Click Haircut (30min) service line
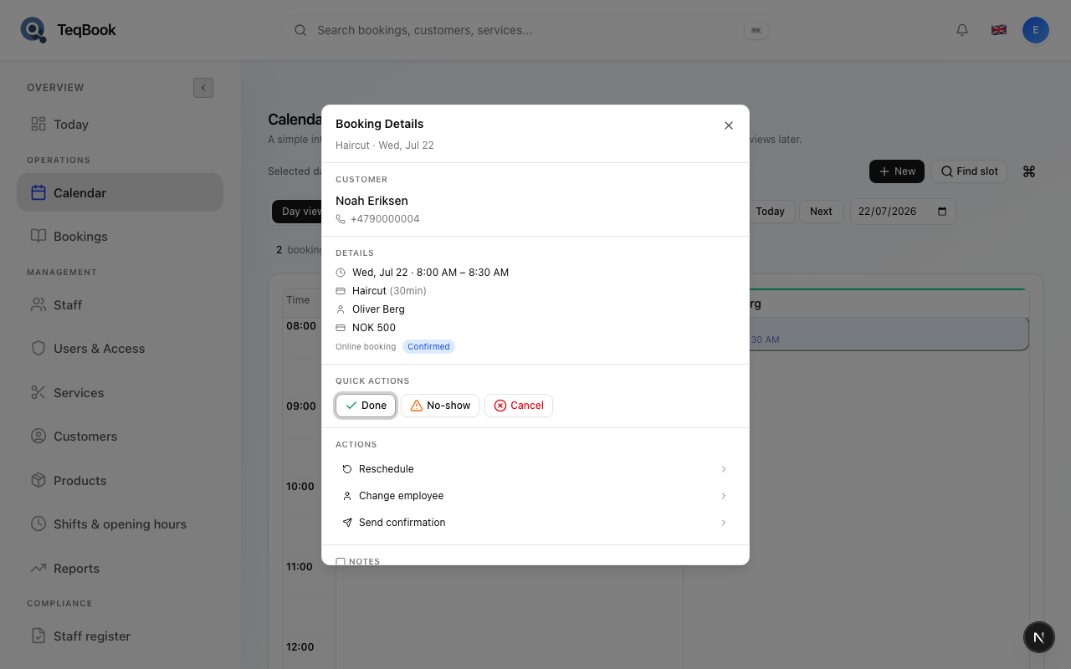This screenshot has width=1071, height=669. tap(389, 291)
